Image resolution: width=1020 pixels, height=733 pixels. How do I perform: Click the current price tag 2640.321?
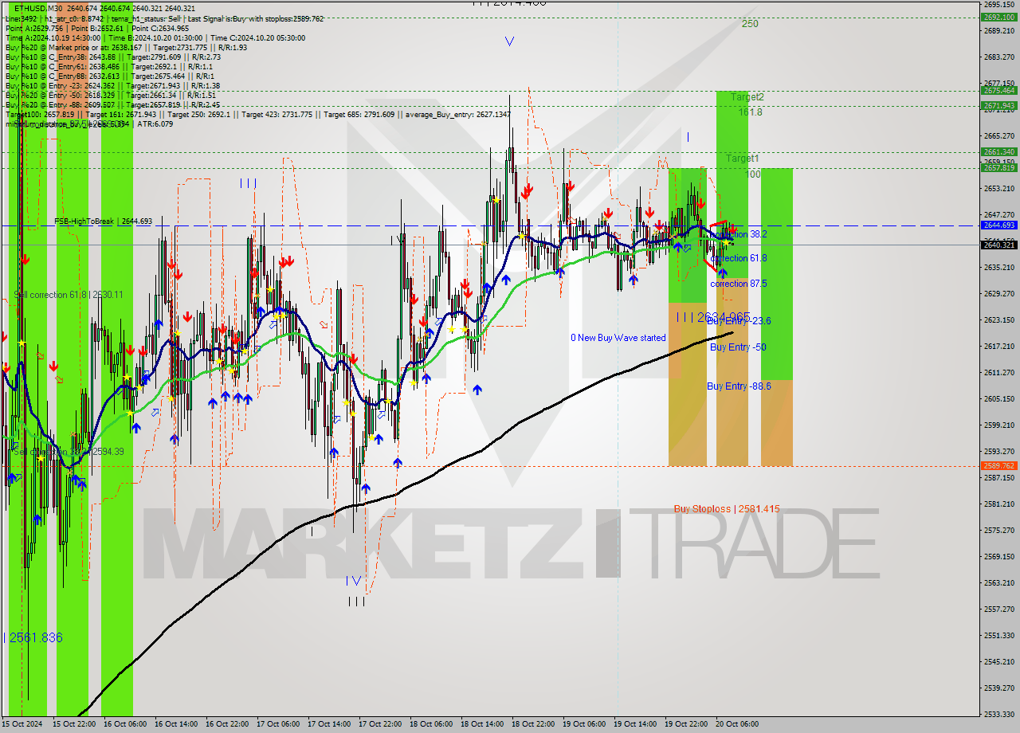click(999, 245)
